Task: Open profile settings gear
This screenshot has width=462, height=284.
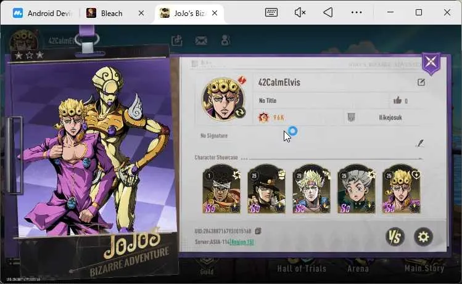Action: coord(423,237)
